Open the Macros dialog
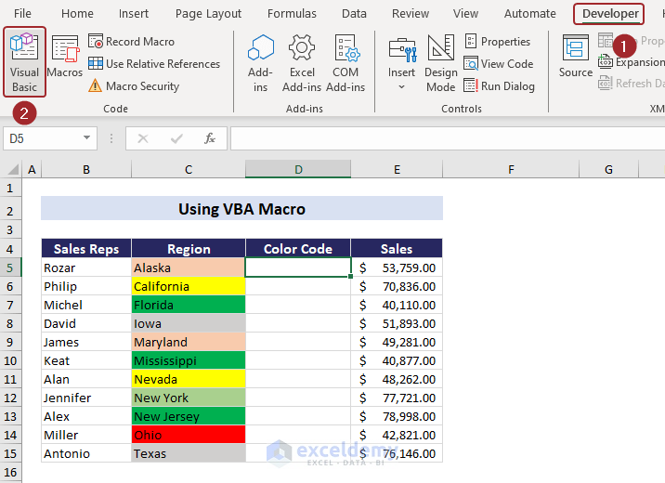 [64, 57]
